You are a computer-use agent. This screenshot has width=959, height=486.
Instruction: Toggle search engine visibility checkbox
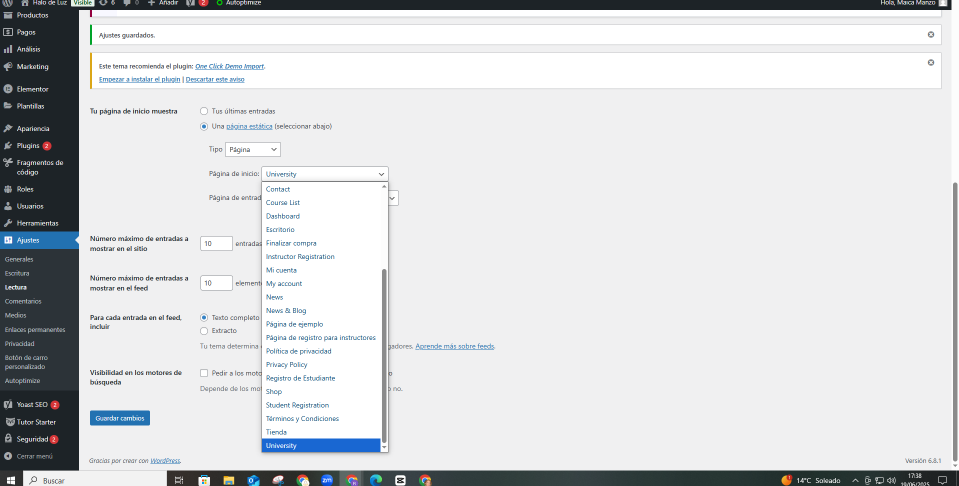click(204, 373)
